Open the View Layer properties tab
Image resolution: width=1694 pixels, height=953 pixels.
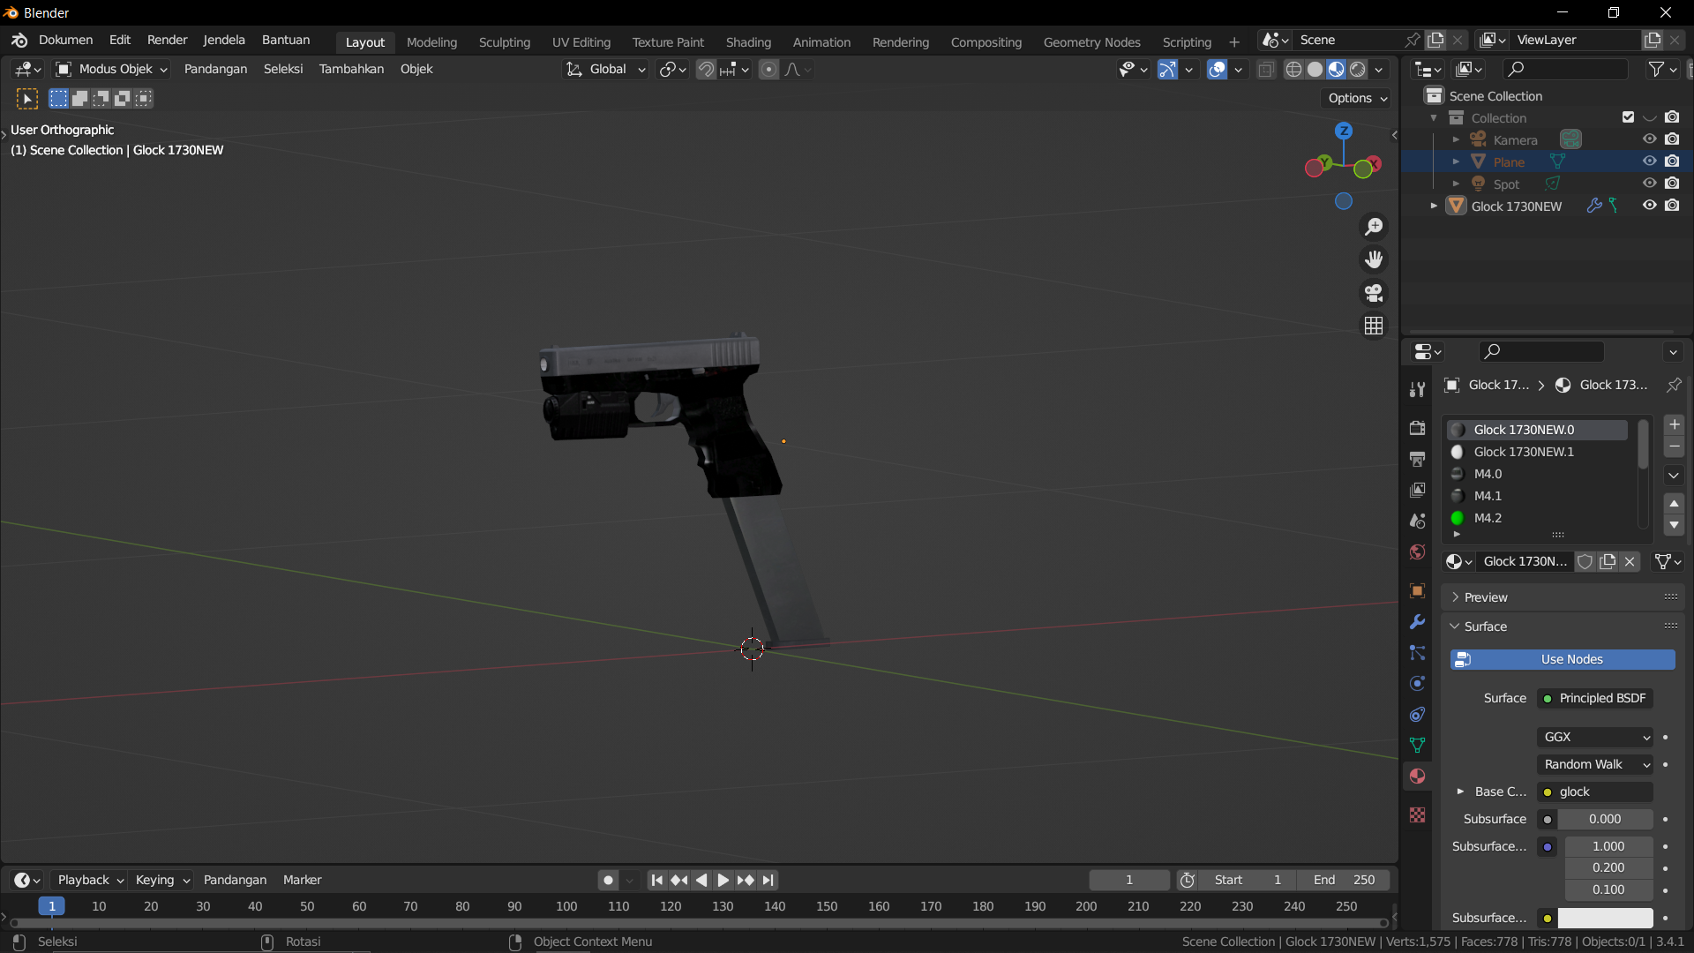(1417, 490)
